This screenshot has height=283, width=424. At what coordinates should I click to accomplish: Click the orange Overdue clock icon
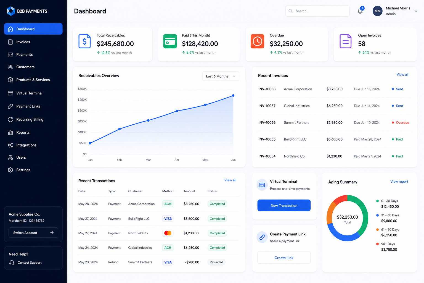pos(258,41)
